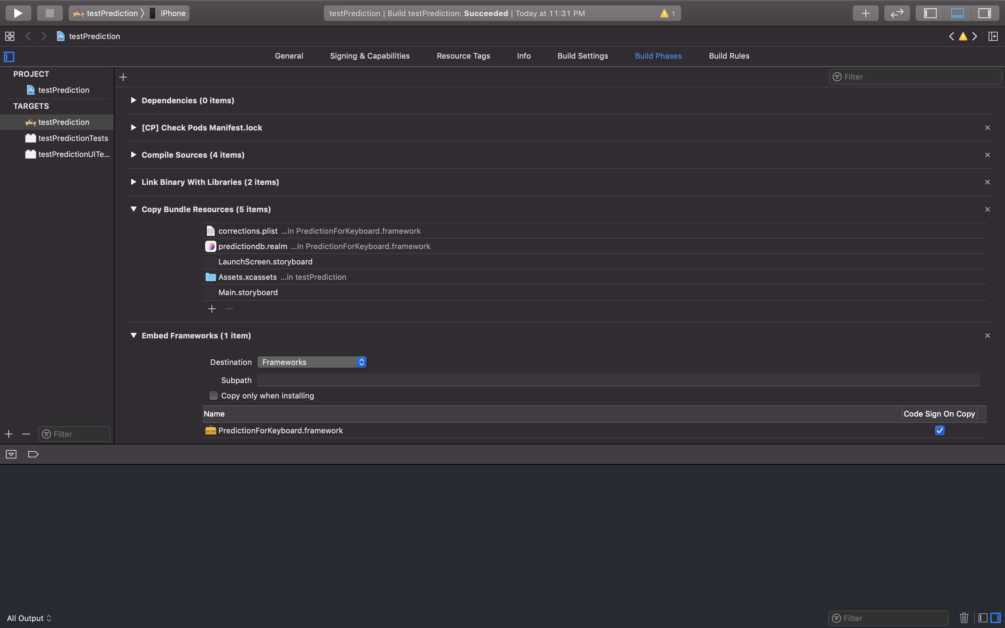Image resolution: width=1005 pixels, height=628 pixels.
Task: Add a new build phase
Action: (x=123, y=77)
